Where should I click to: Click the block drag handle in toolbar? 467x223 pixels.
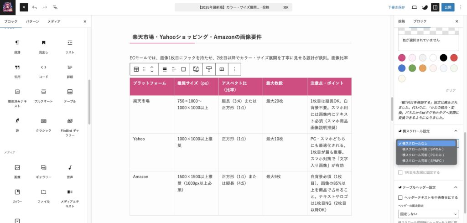(144, 69)
